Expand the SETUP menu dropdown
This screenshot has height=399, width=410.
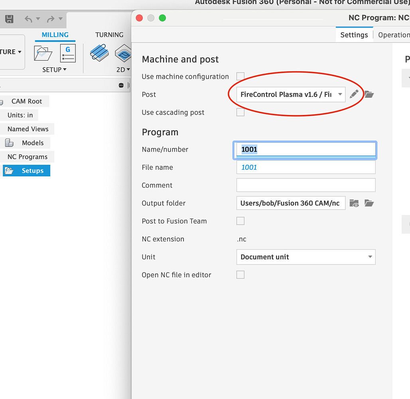click(x=55, y=69)
